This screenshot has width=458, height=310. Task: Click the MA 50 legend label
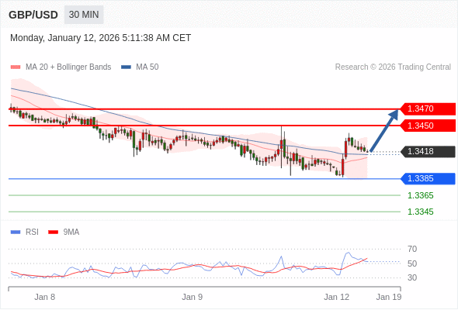tap(147, 67)
